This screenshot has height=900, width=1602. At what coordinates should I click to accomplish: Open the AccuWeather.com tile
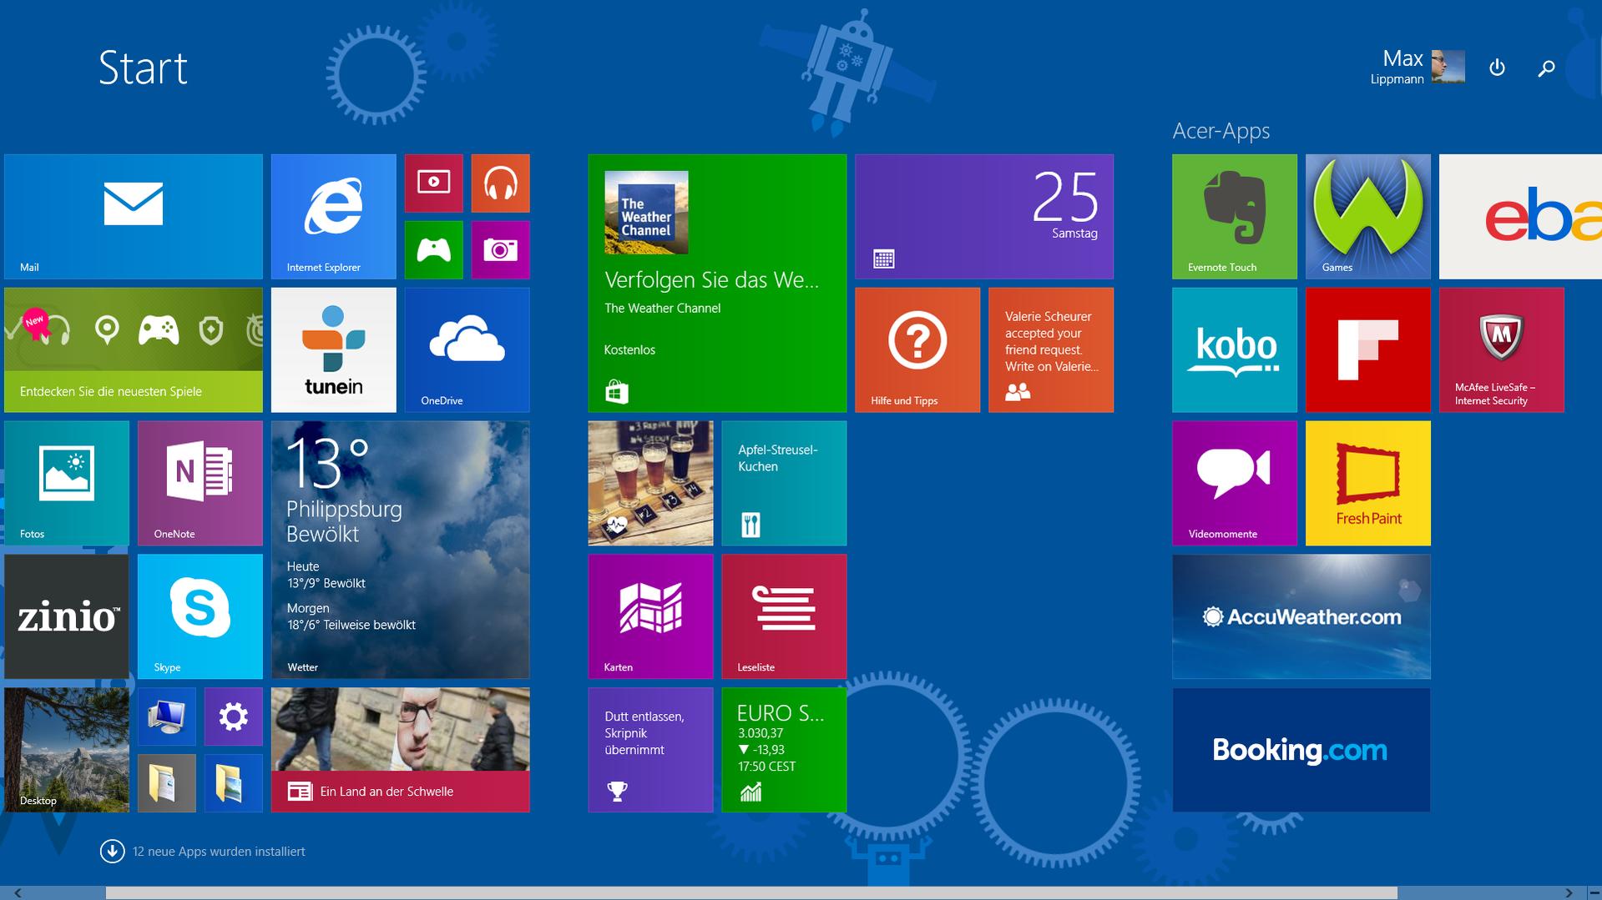[x=1302, y=617]
